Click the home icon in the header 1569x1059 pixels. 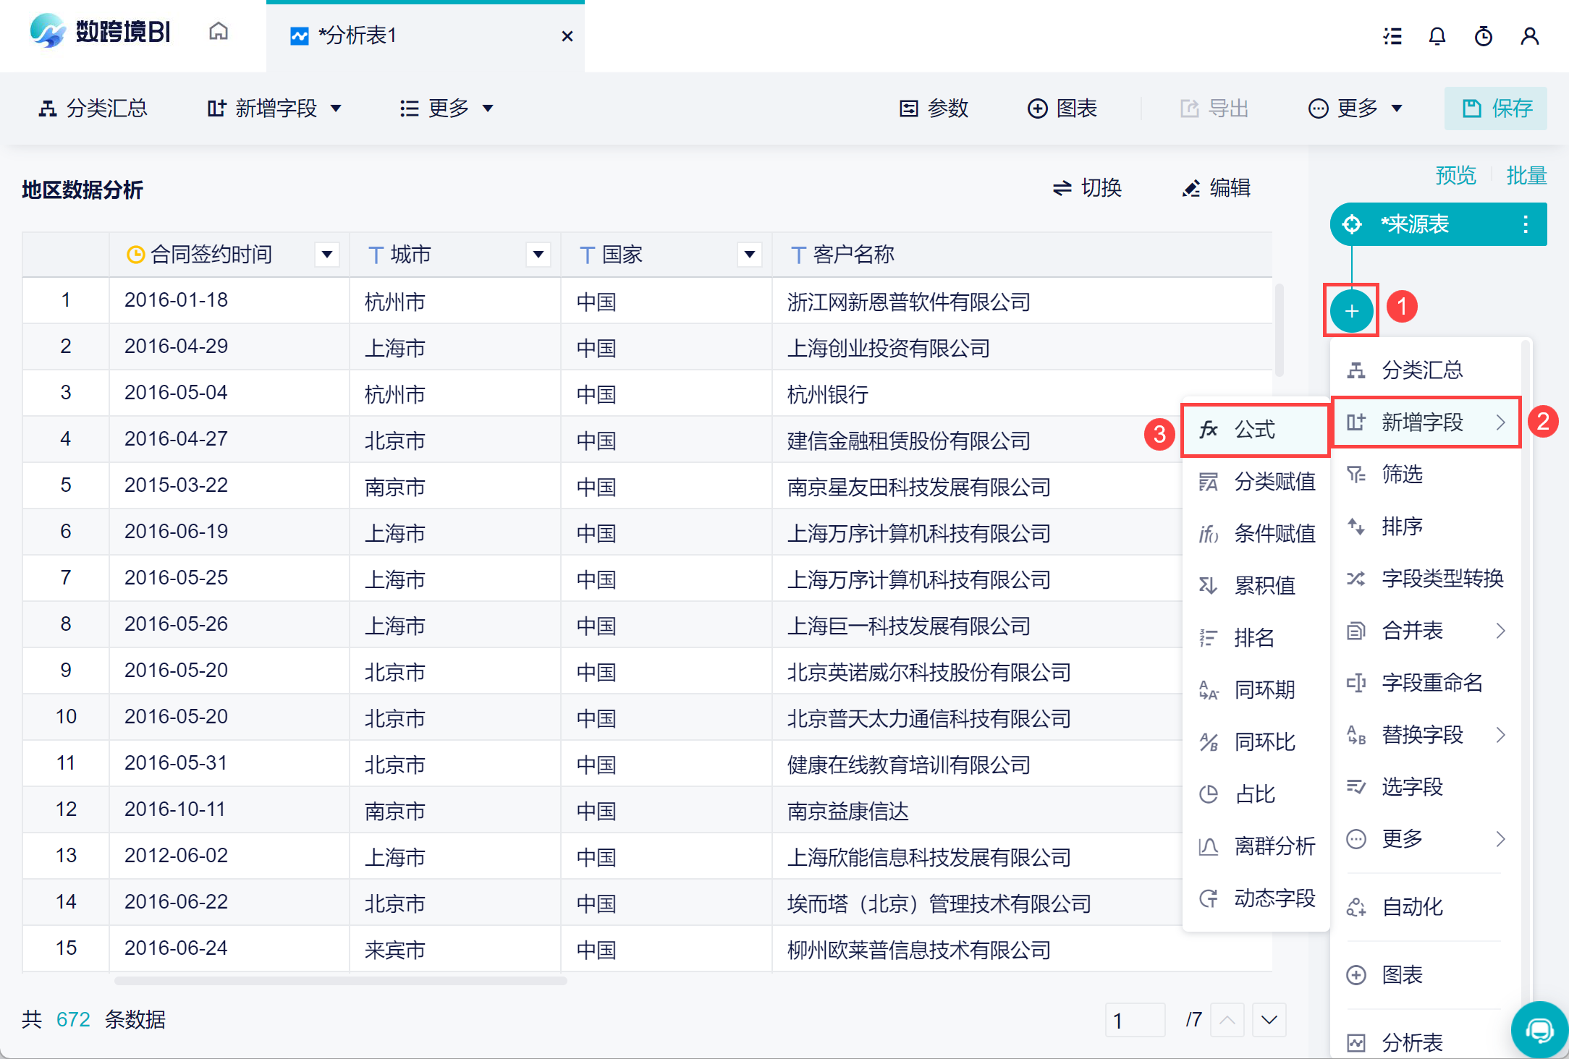(x=218, y=32)
